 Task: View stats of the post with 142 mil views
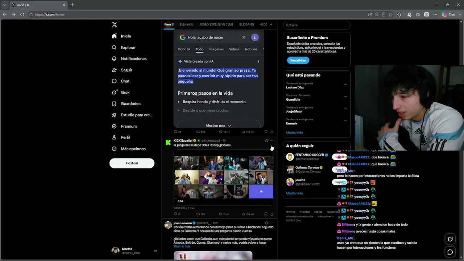[x=248, y=132]
